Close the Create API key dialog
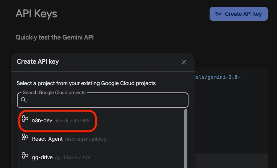The width and height of the screenshot is (277, 168). coord(184,62)
